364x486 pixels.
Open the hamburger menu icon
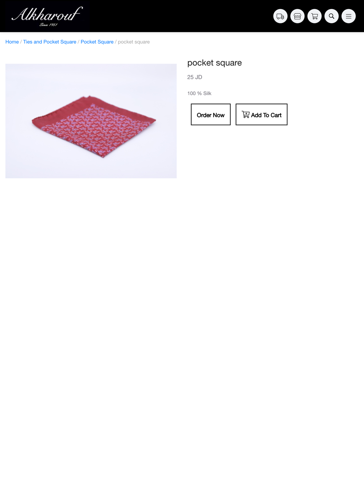click(349, 16)
